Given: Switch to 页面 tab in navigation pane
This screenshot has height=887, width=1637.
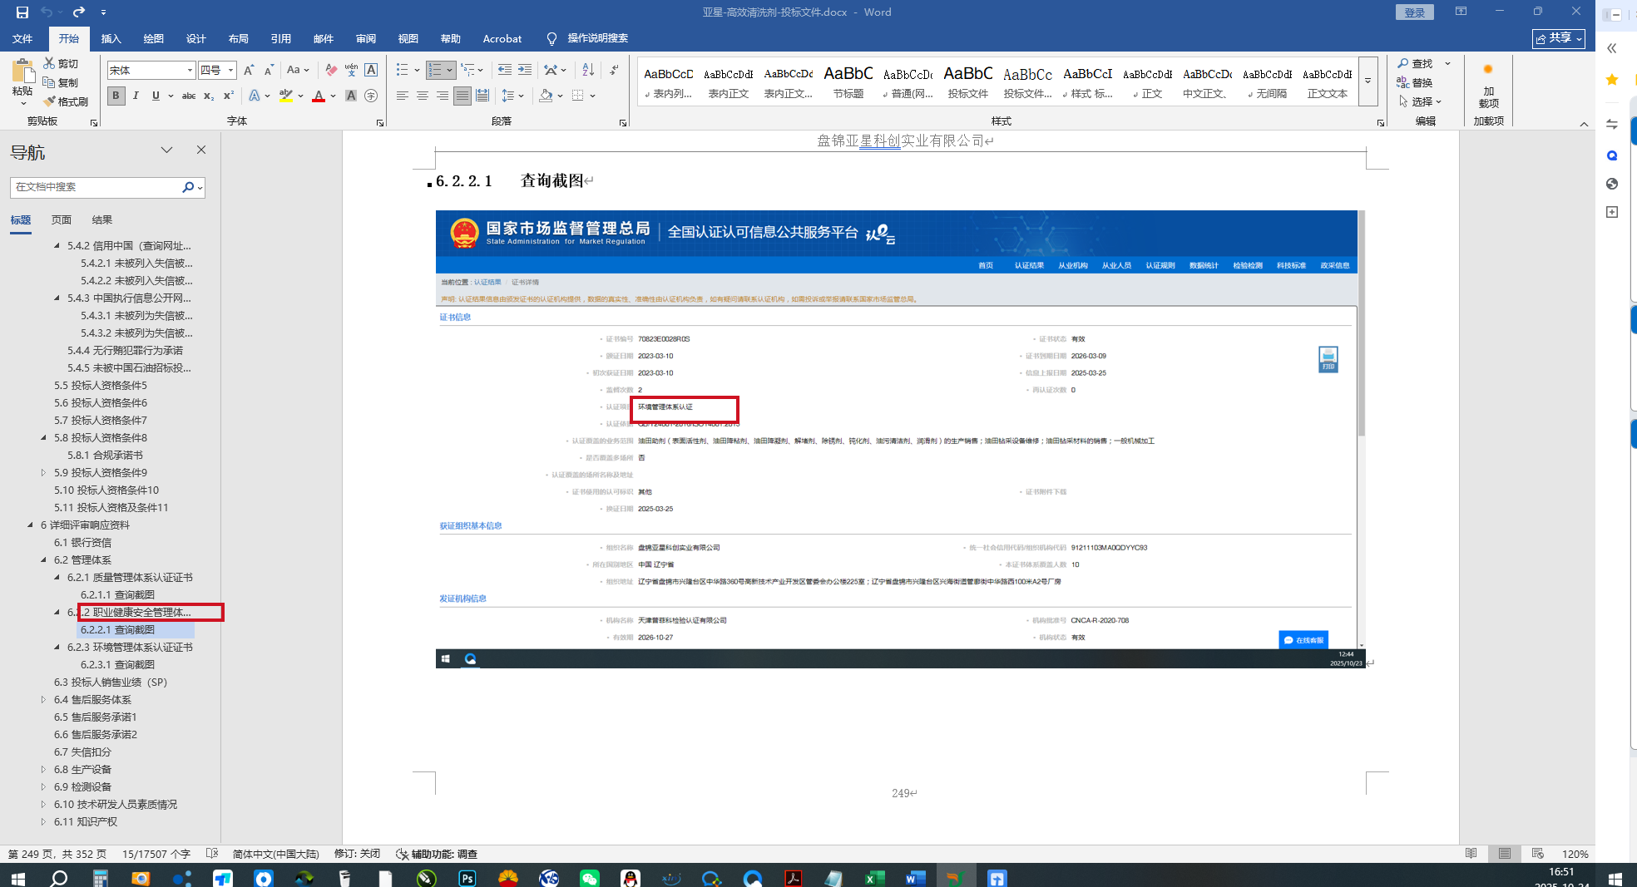Looking at the screenshot, I should coord(62,220).
